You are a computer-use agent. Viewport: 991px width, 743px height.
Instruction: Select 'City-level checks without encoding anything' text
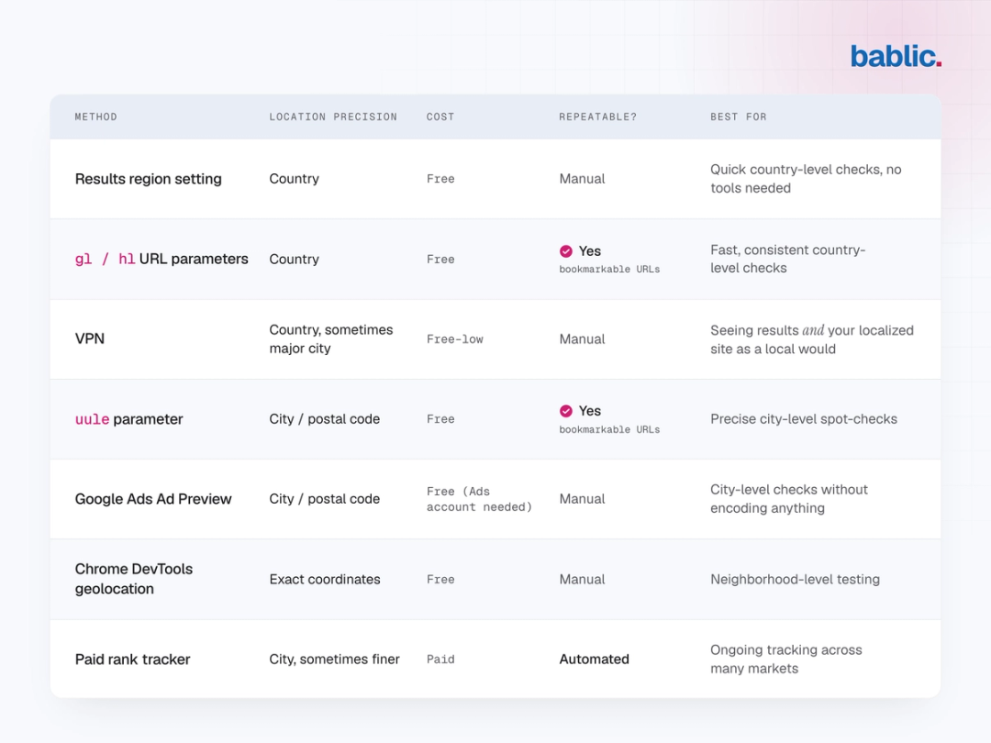click(789, 499)
